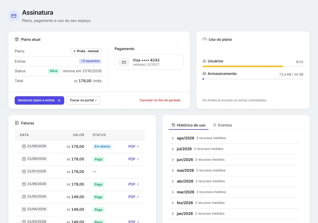
Task: Click calendar icon for 21/04/2026 invoice
Action: pos(24,209)
